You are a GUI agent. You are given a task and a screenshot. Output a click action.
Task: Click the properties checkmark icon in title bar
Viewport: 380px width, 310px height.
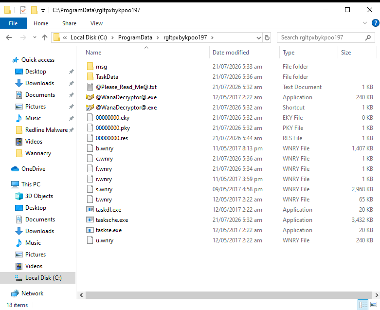[x=23, y=10]
